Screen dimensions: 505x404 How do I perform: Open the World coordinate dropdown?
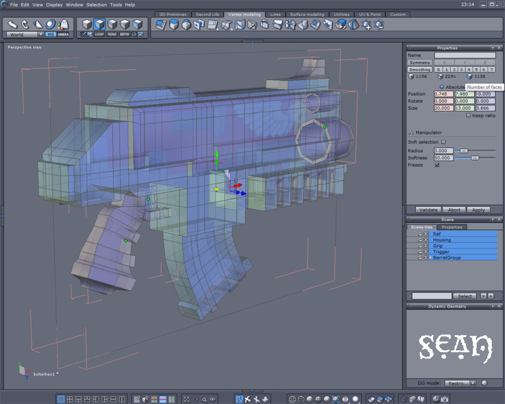click(40, 35)
